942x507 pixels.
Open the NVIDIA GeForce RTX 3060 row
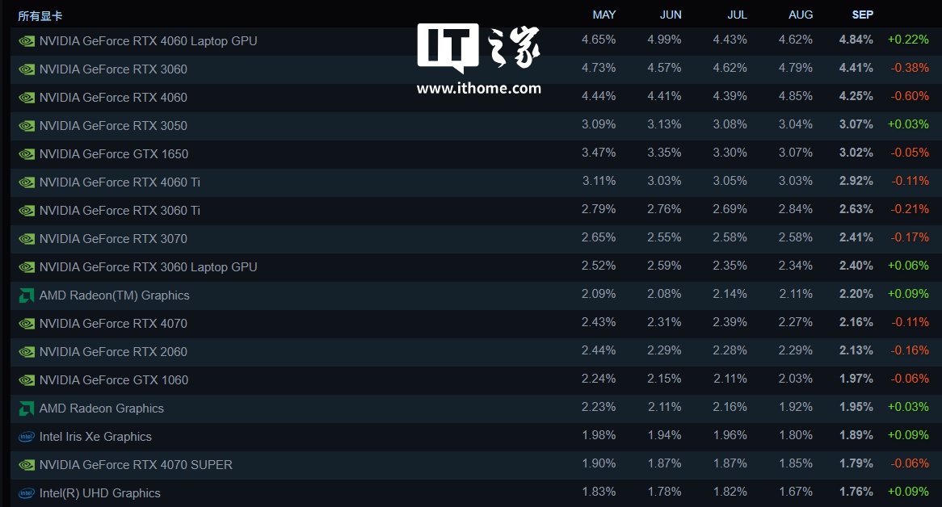(x=113, y=69)
